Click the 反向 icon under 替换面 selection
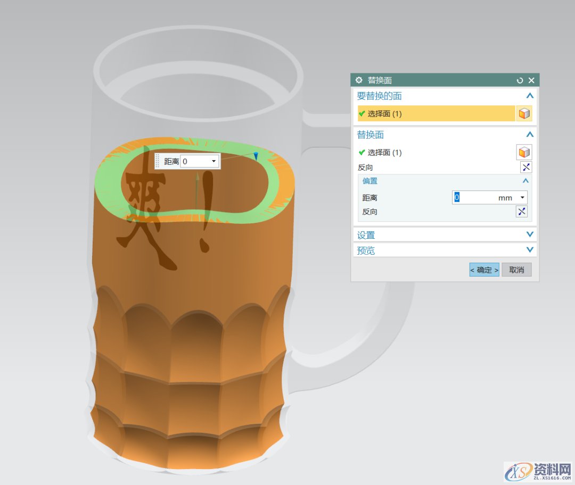The image size is (575, 485). [x=526, y=168]
